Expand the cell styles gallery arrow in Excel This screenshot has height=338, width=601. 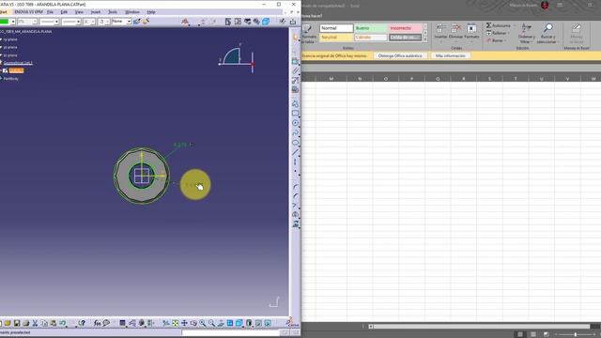pos(425,39)
